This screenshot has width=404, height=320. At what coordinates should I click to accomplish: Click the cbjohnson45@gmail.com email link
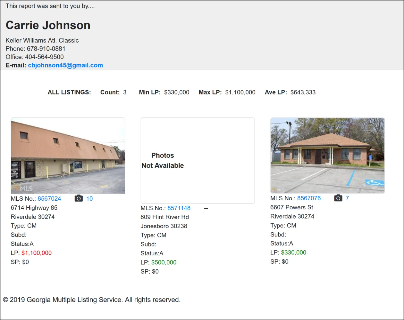pyautogui.click(x=65, y=65)
